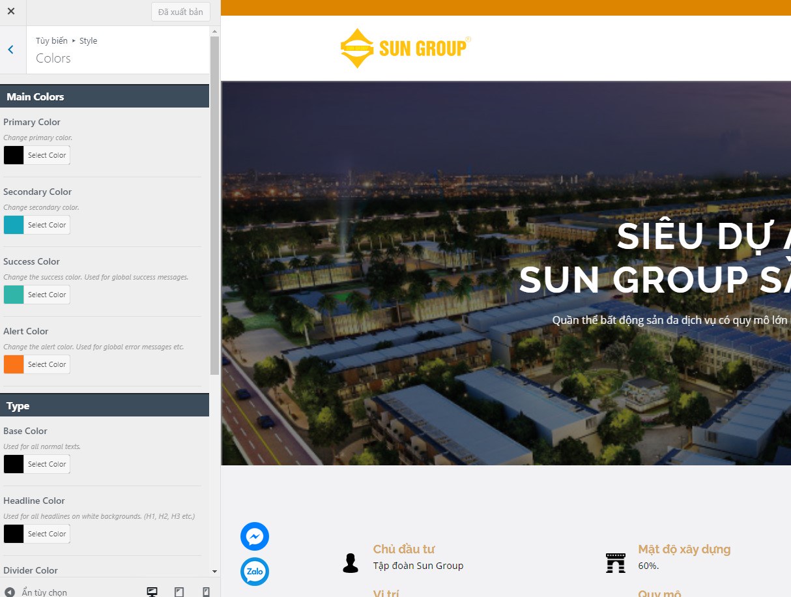
Task: Click the Mật độ xây dựng heading
Action: 684,549
